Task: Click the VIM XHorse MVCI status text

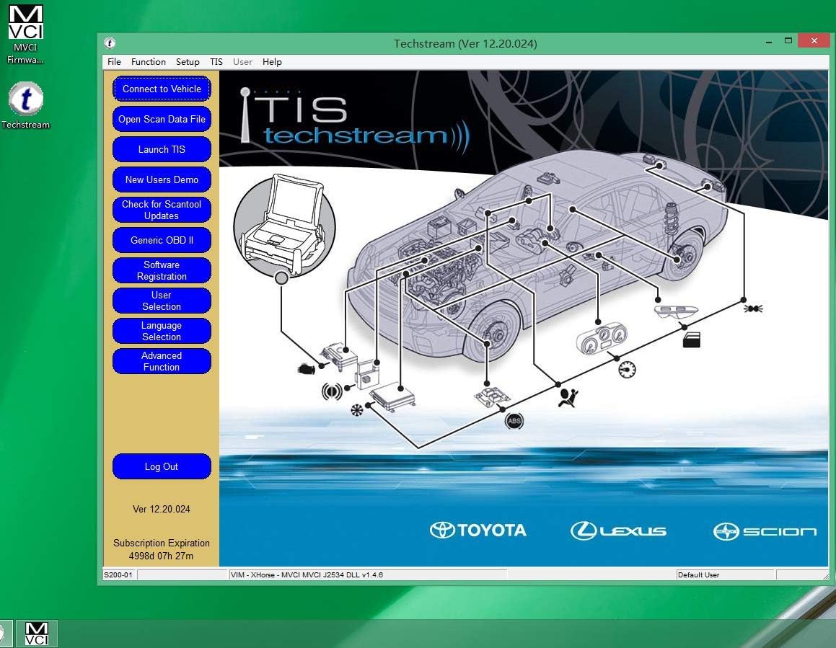Action: pos(307,575)
